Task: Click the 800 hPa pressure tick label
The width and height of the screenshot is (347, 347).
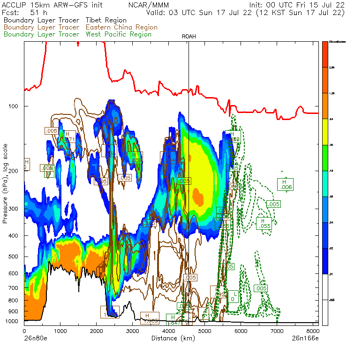Action: pyautogui.click(x=13, y=300)
